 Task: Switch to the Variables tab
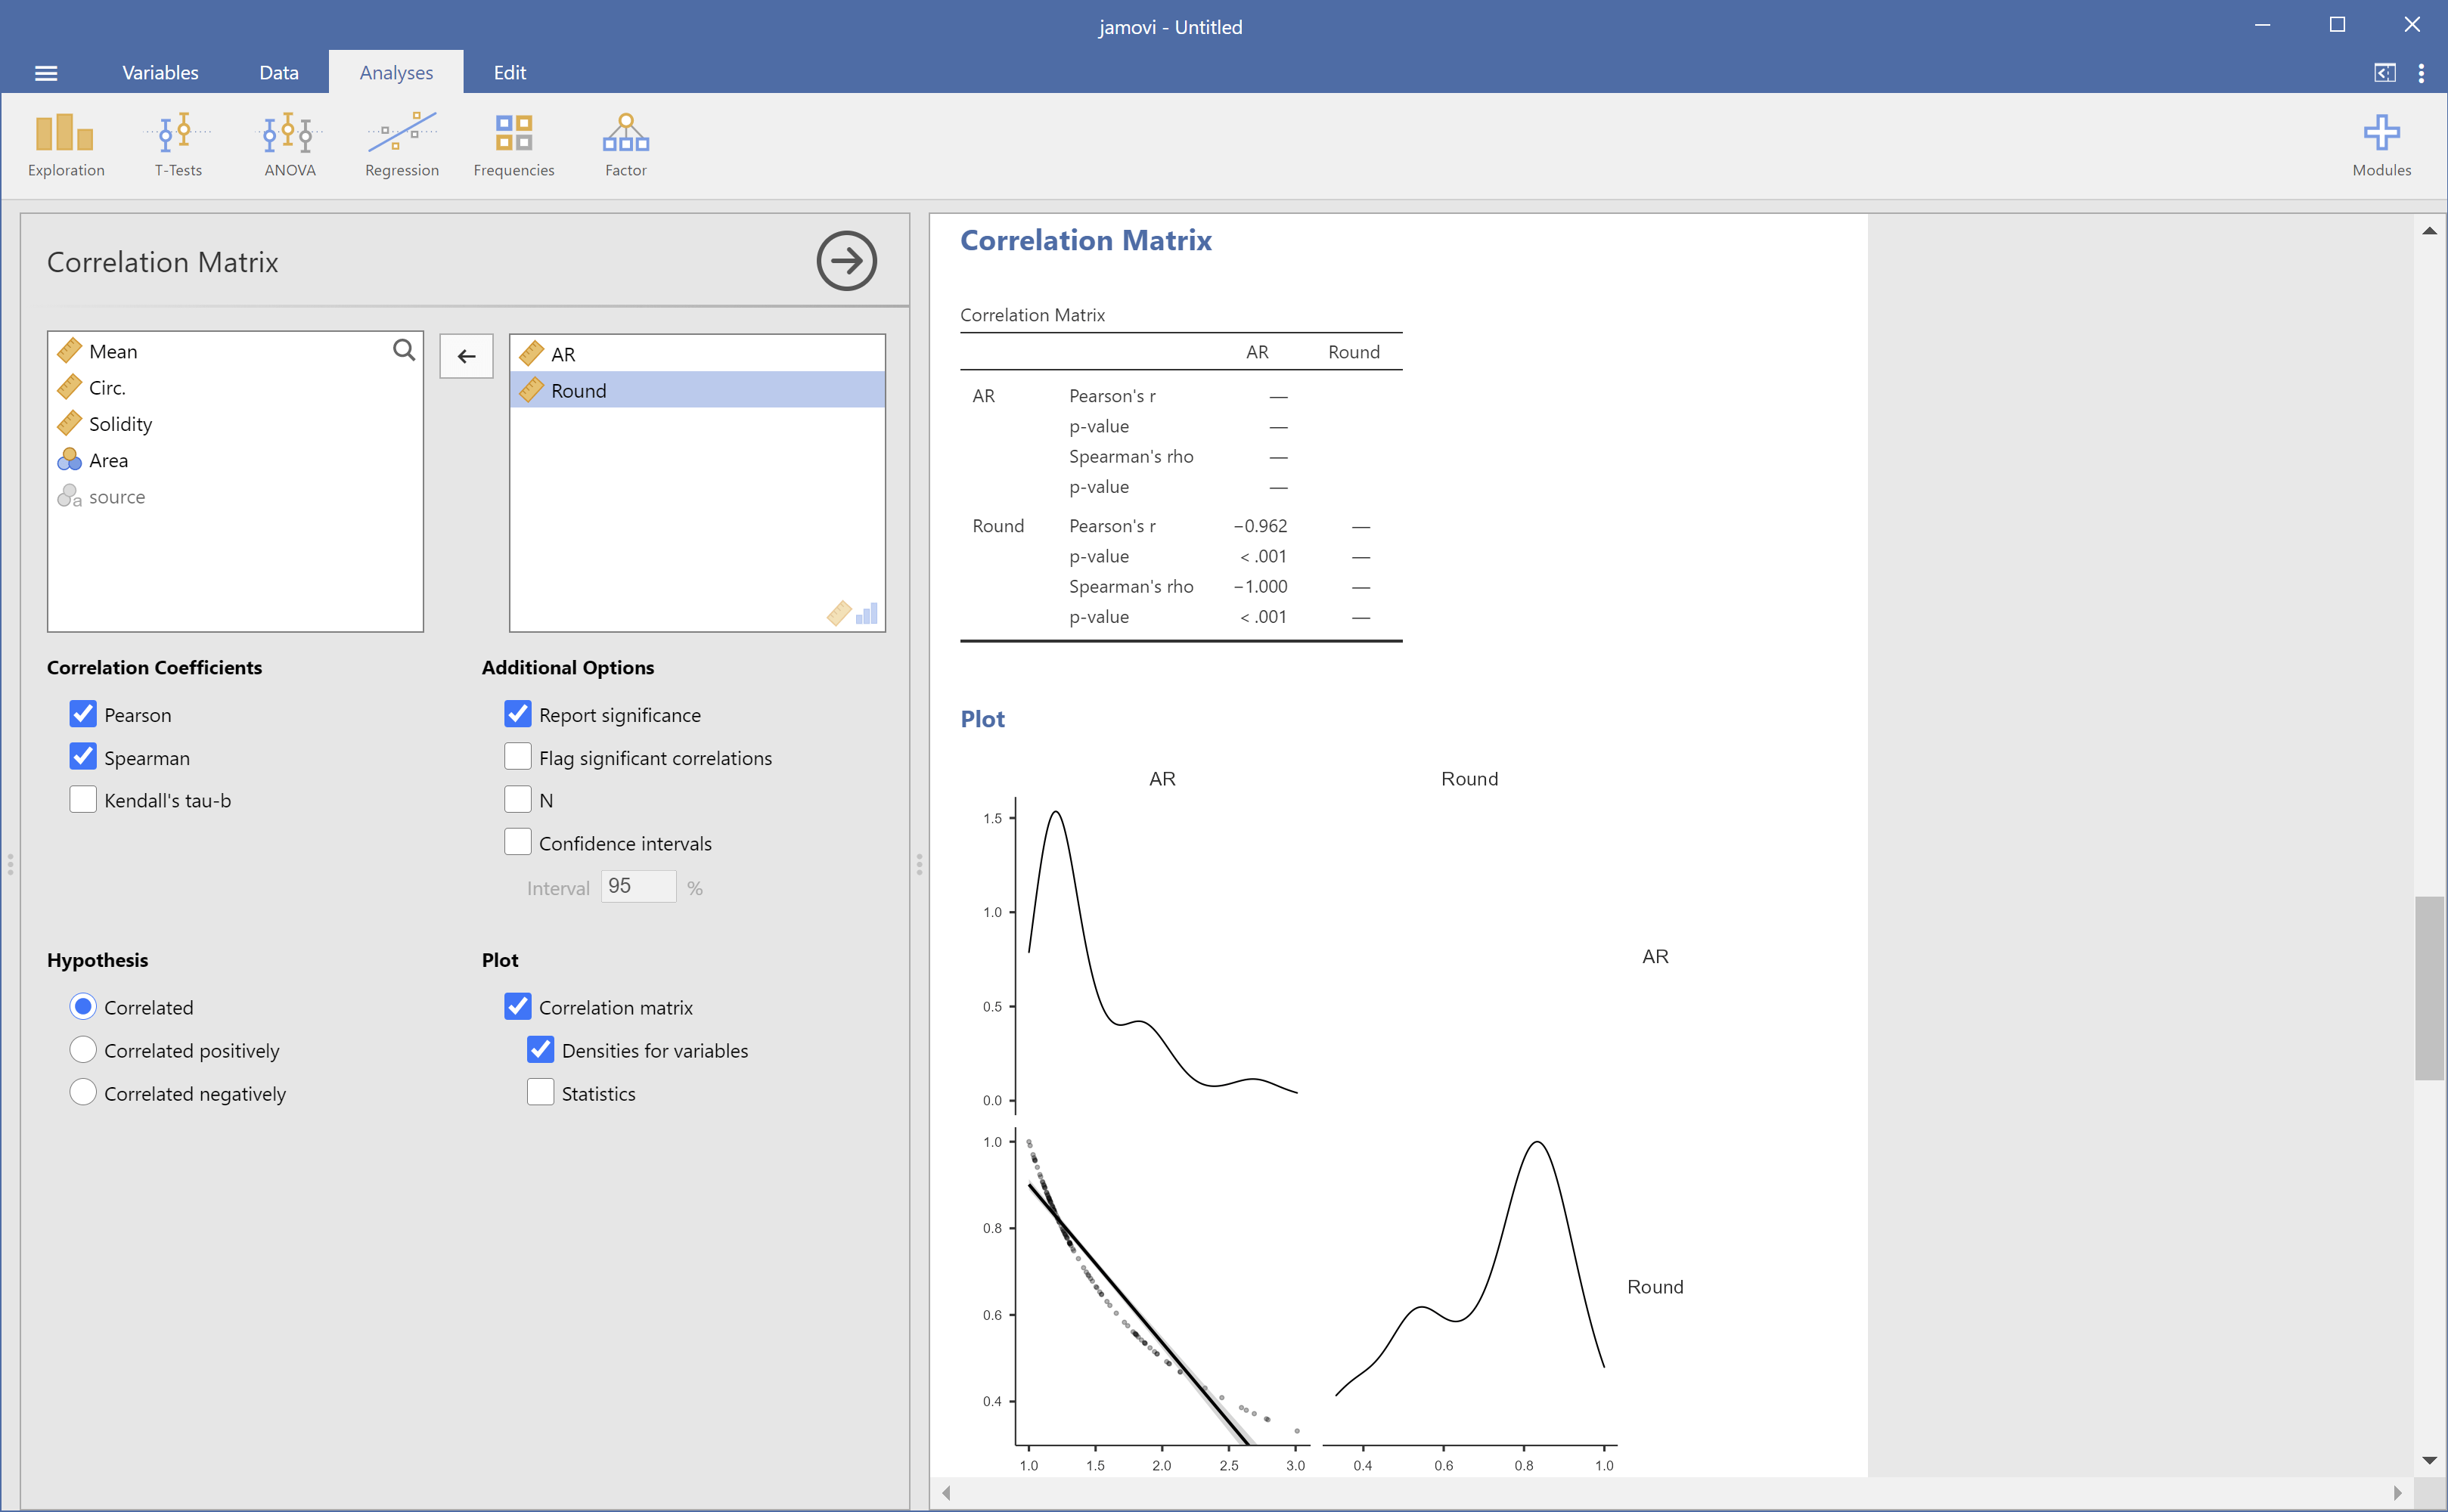pyautogui.click(x=160, y=73)
